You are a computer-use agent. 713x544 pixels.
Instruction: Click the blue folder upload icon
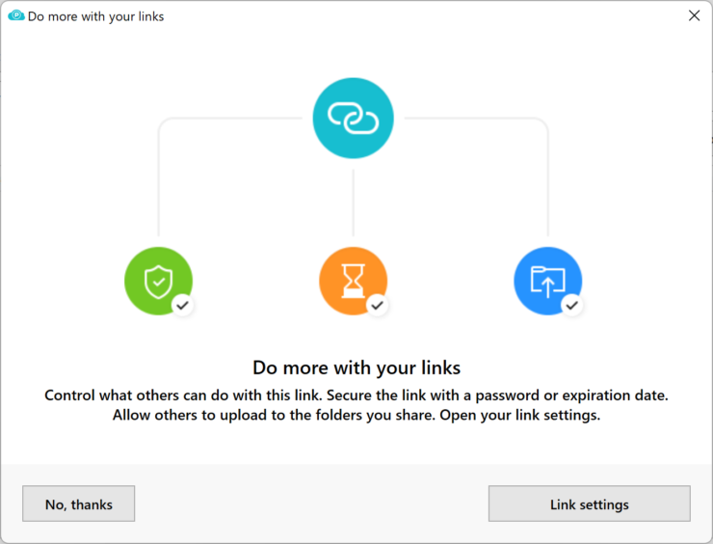(547, 281)
